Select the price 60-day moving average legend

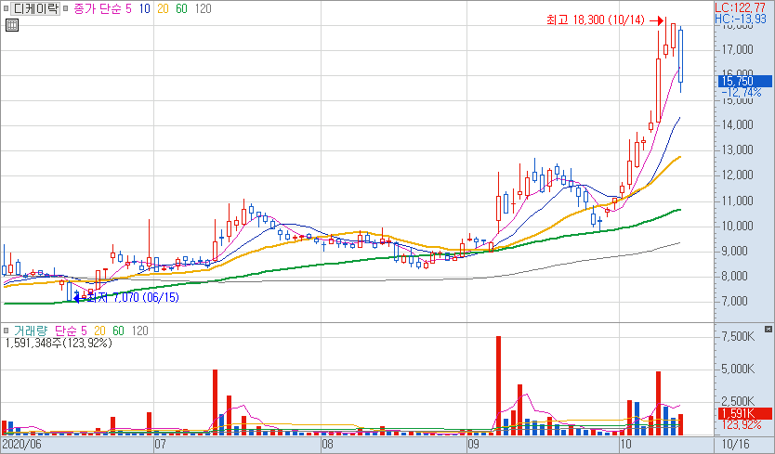[182, 8]
